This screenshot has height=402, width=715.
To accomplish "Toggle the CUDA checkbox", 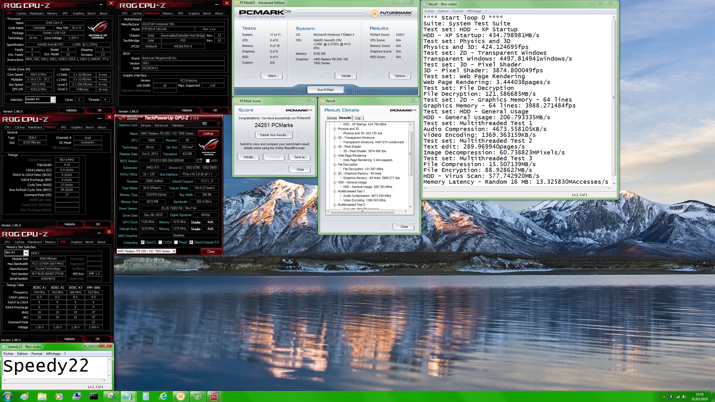I will point(160,242).
